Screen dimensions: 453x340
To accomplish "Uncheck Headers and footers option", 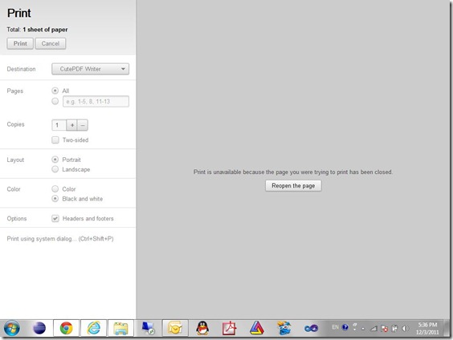I will (55, 219).
